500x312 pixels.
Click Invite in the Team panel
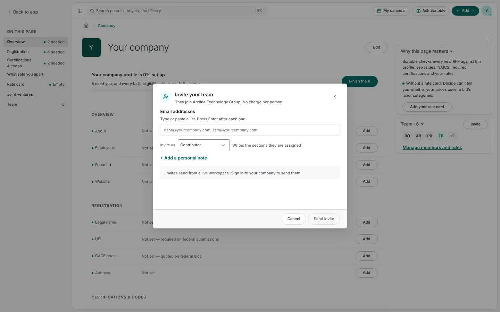pyautogui.click(x=476, y=124)
